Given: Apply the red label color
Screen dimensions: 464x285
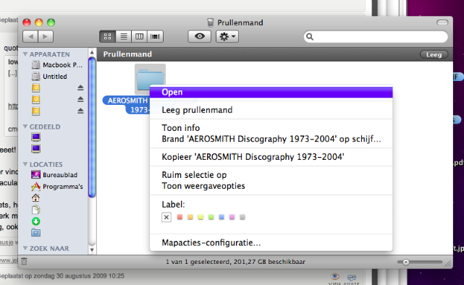Looking at the screenshot, I should [180, 217].
